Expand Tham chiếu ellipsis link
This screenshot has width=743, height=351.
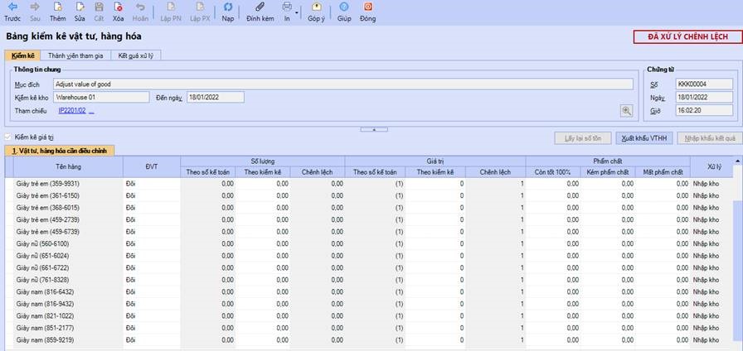91,111
